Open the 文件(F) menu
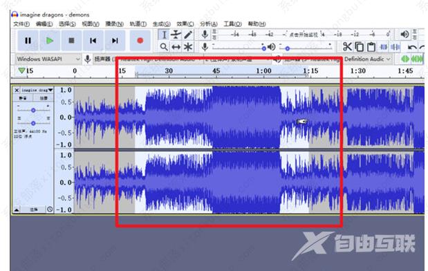Image resolution: width=428 pixels, height=271 pixels. tap(21, 24)
